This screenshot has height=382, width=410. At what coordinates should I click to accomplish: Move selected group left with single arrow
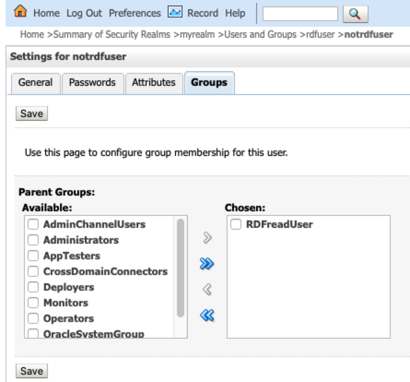point(207,289)
